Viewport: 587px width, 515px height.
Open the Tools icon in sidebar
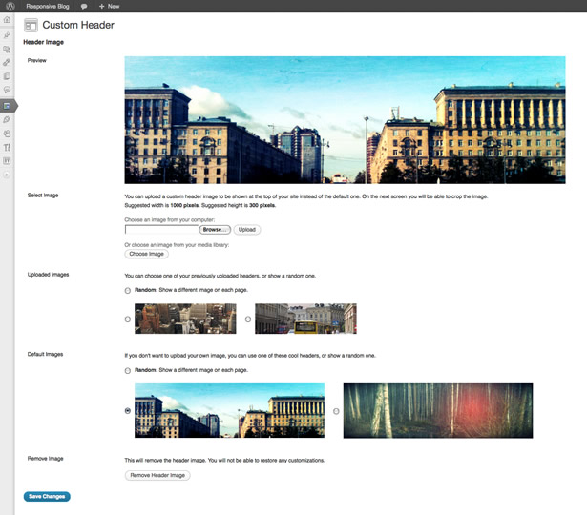pyautogui.click(x=7, y=148)
